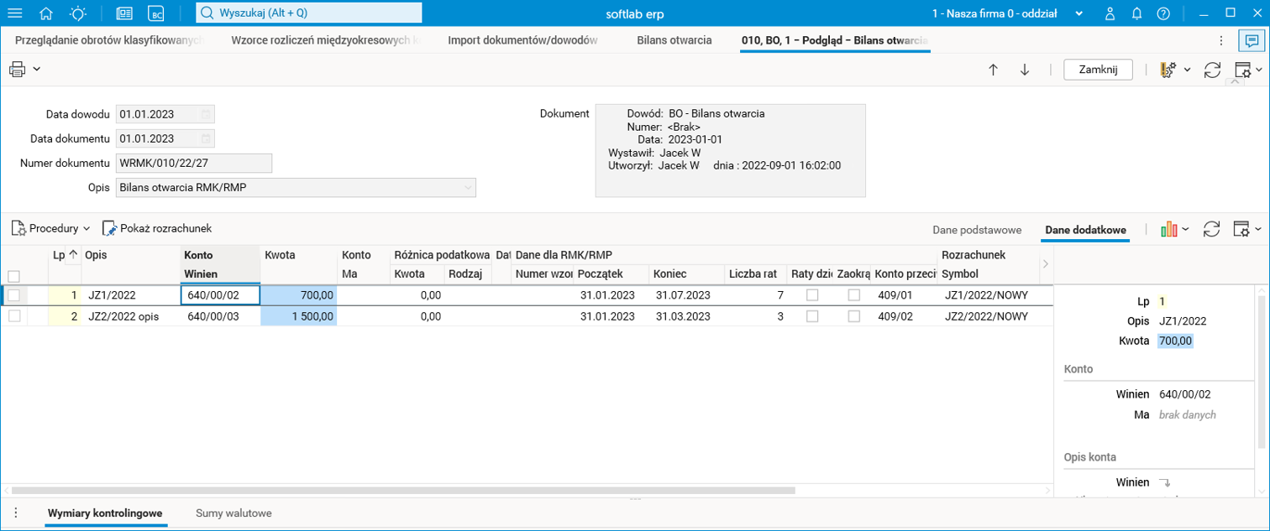The width and height of the screenshot is (1270, 531).
Task: Open the chat comments panel icon
Action: tap(1252, 40)
